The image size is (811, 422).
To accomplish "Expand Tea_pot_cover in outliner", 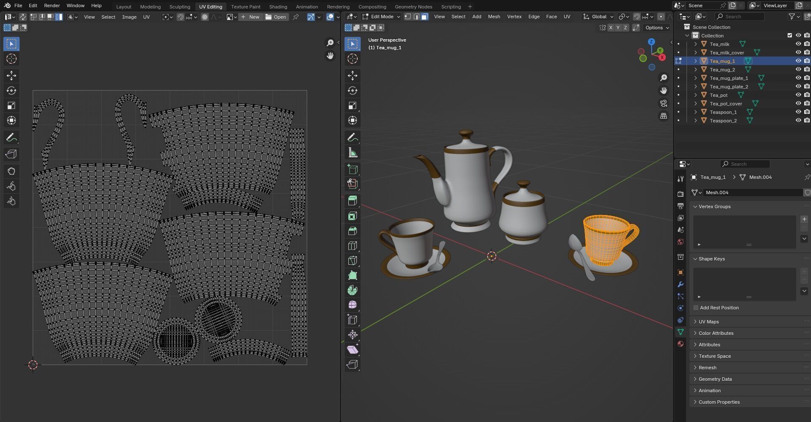I will (x=695, y=103).
